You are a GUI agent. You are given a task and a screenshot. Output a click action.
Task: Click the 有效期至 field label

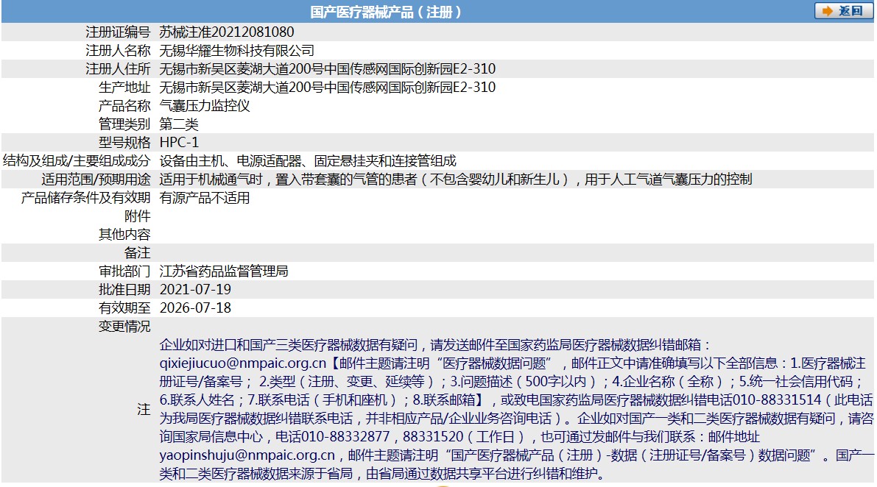(124, 308)
